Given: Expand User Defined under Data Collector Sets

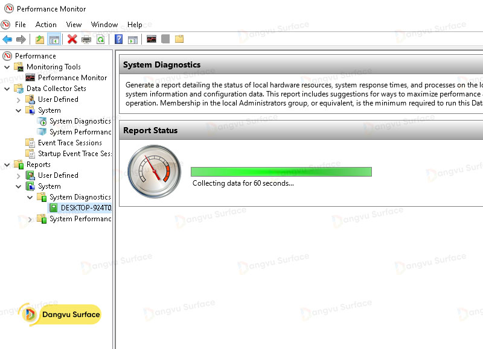Looking at the screenshot, I should click(x=19, y=99).
